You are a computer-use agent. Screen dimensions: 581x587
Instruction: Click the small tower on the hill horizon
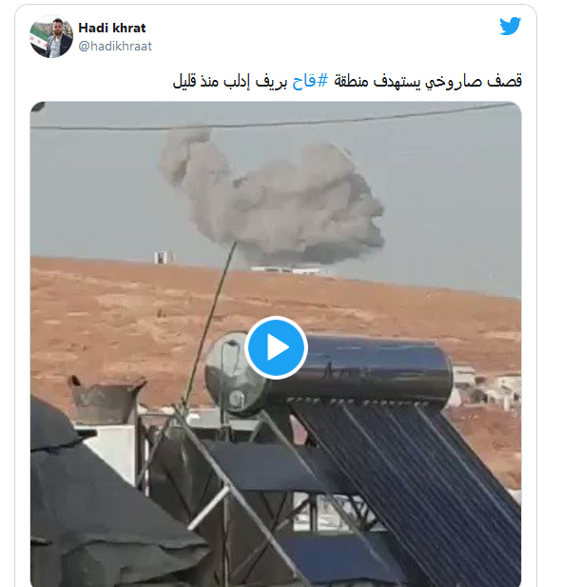tap(164, 257)
